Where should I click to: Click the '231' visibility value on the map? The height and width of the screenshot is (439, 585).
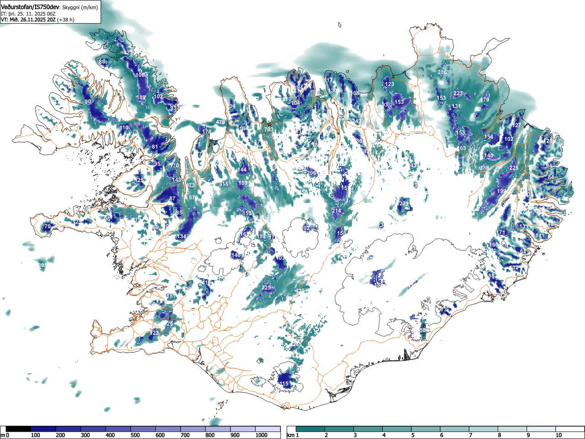404,203
